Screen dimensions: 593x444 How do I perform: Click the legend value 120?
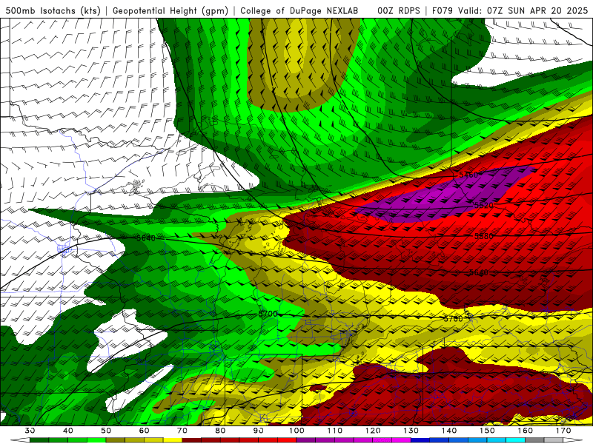373,431
